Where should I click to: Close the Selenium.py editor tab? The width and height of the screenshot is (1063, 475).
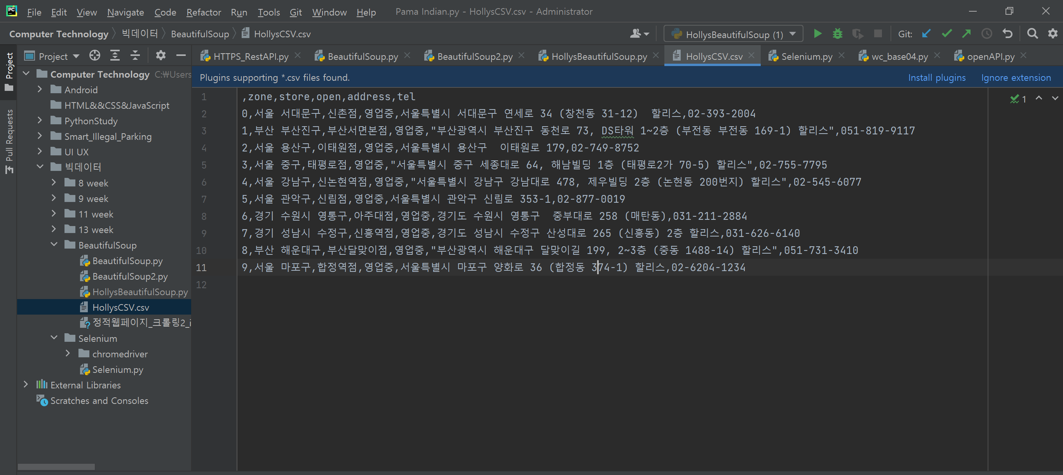(842, 55)
